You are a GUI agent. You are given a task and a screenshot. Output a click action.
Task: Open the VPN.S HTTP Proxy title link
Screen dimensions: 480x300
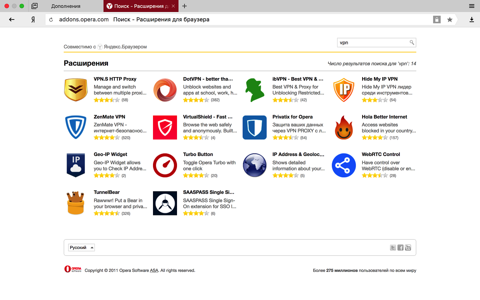pyautogui.click(x=115, y=79)
